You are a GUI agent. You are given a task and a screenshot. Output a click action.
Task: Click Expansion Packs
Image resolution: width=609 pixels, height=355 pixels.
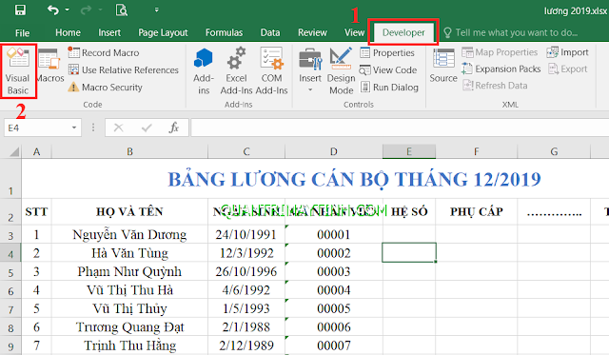[501, 69]
